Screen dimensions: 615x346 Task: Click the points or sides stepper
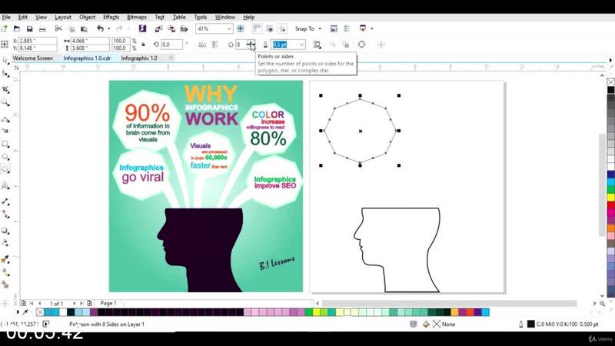click(x=251, y=45)
